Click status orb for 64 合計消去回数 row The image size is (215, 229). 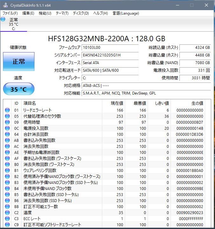point(7,134)
